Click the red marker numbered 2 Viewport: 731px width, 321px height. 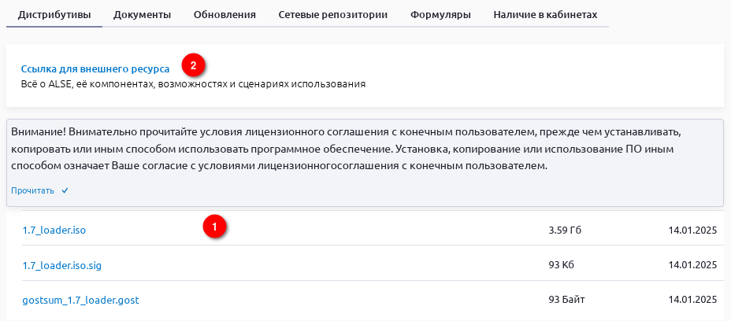(194, 64)
